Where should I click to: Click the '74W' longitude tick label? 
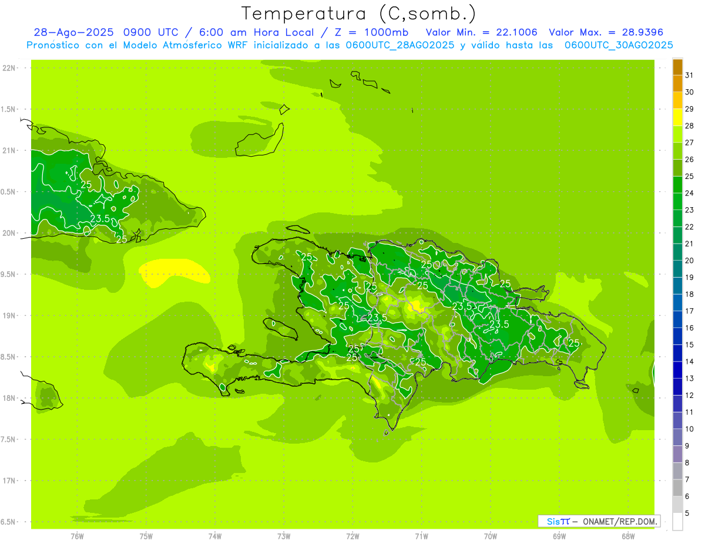pyautogui.click(x=214, y=536)
